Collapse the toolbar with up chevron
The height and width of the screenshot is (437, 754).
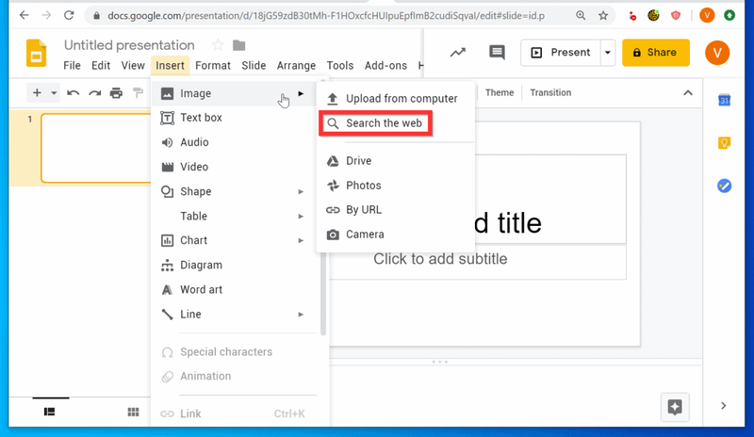[688, 93]
